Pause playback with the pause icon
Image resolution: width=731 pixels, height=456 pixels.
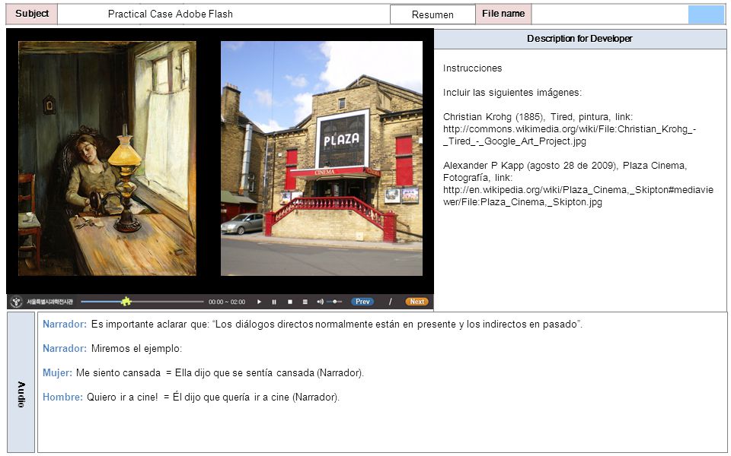[274, 302]
